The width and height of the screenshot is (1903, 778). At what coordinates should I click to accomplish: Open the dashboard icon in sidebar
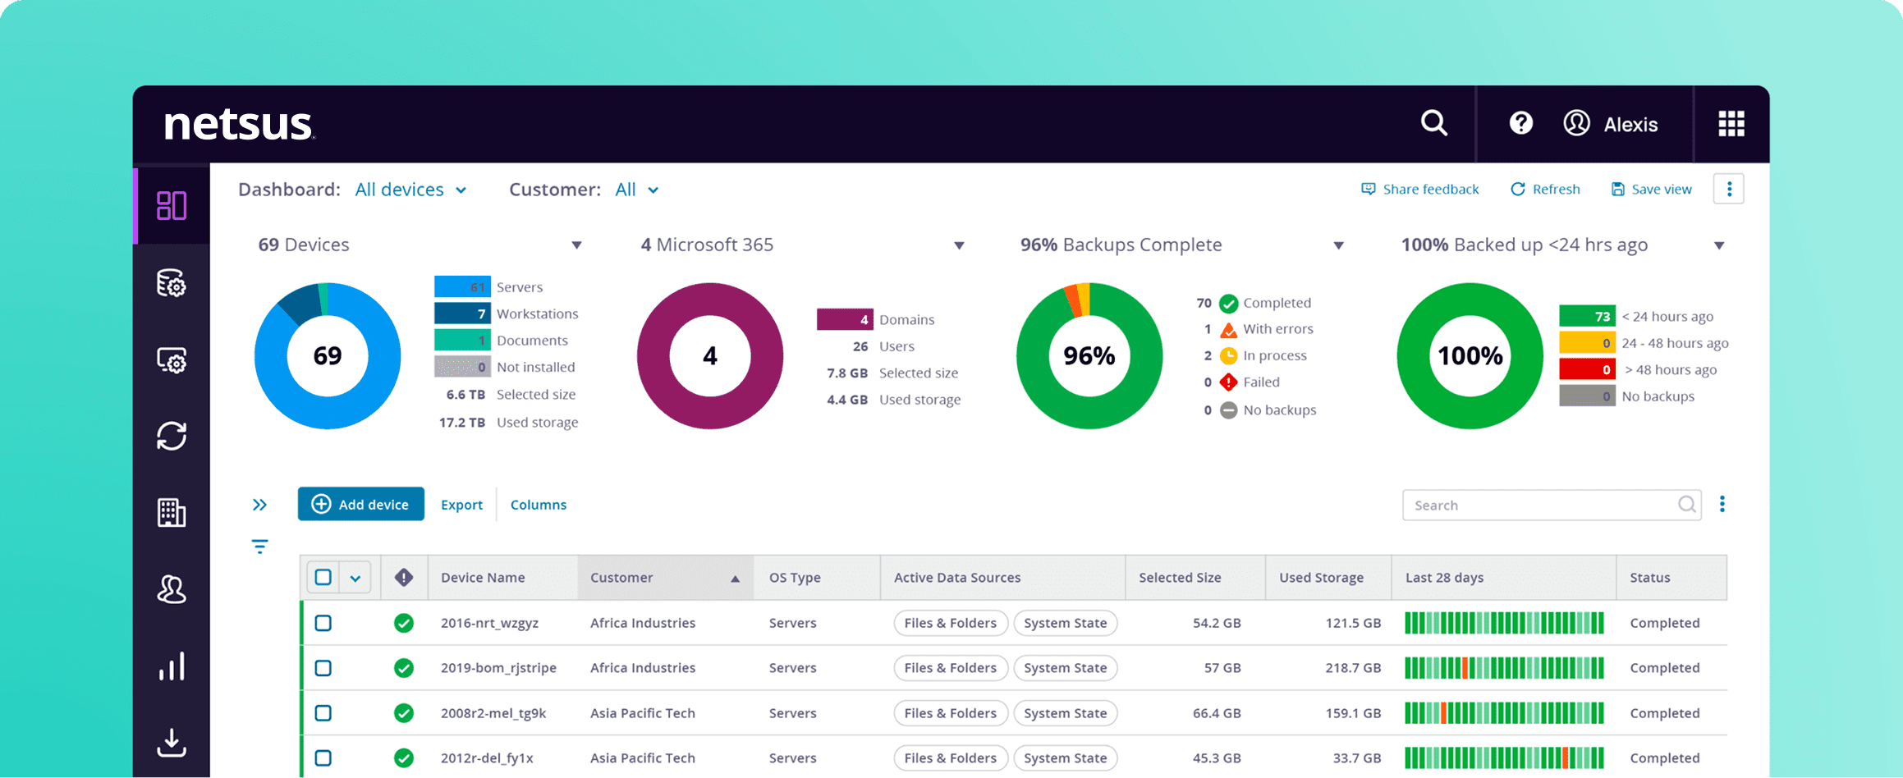coord(172,205)
